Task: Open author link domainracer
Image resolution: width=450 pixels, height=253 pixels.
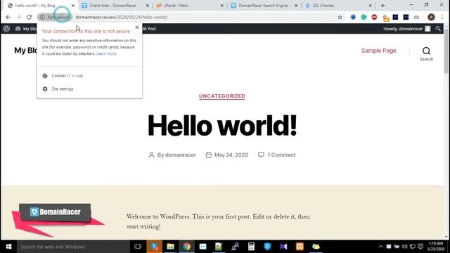Action: 180,155
